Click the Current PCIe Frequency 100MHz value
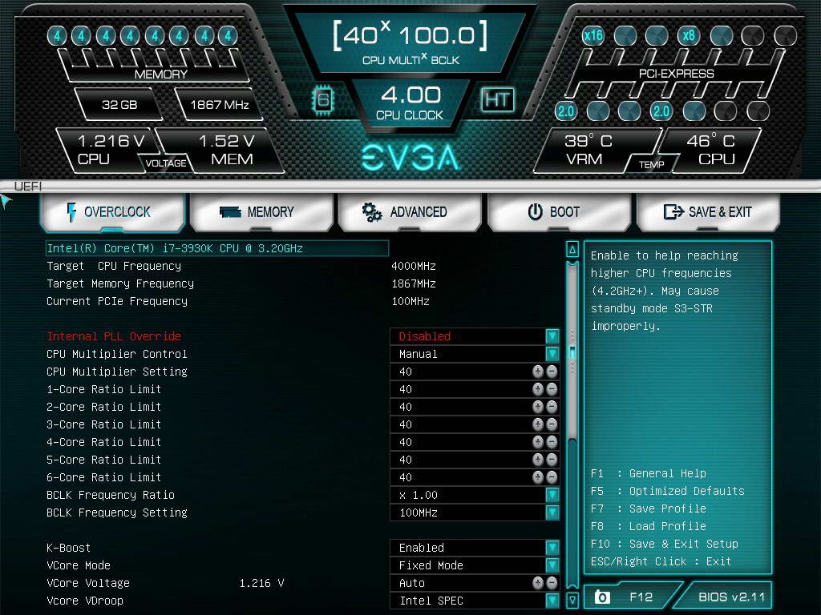 [x=410, y=301]
